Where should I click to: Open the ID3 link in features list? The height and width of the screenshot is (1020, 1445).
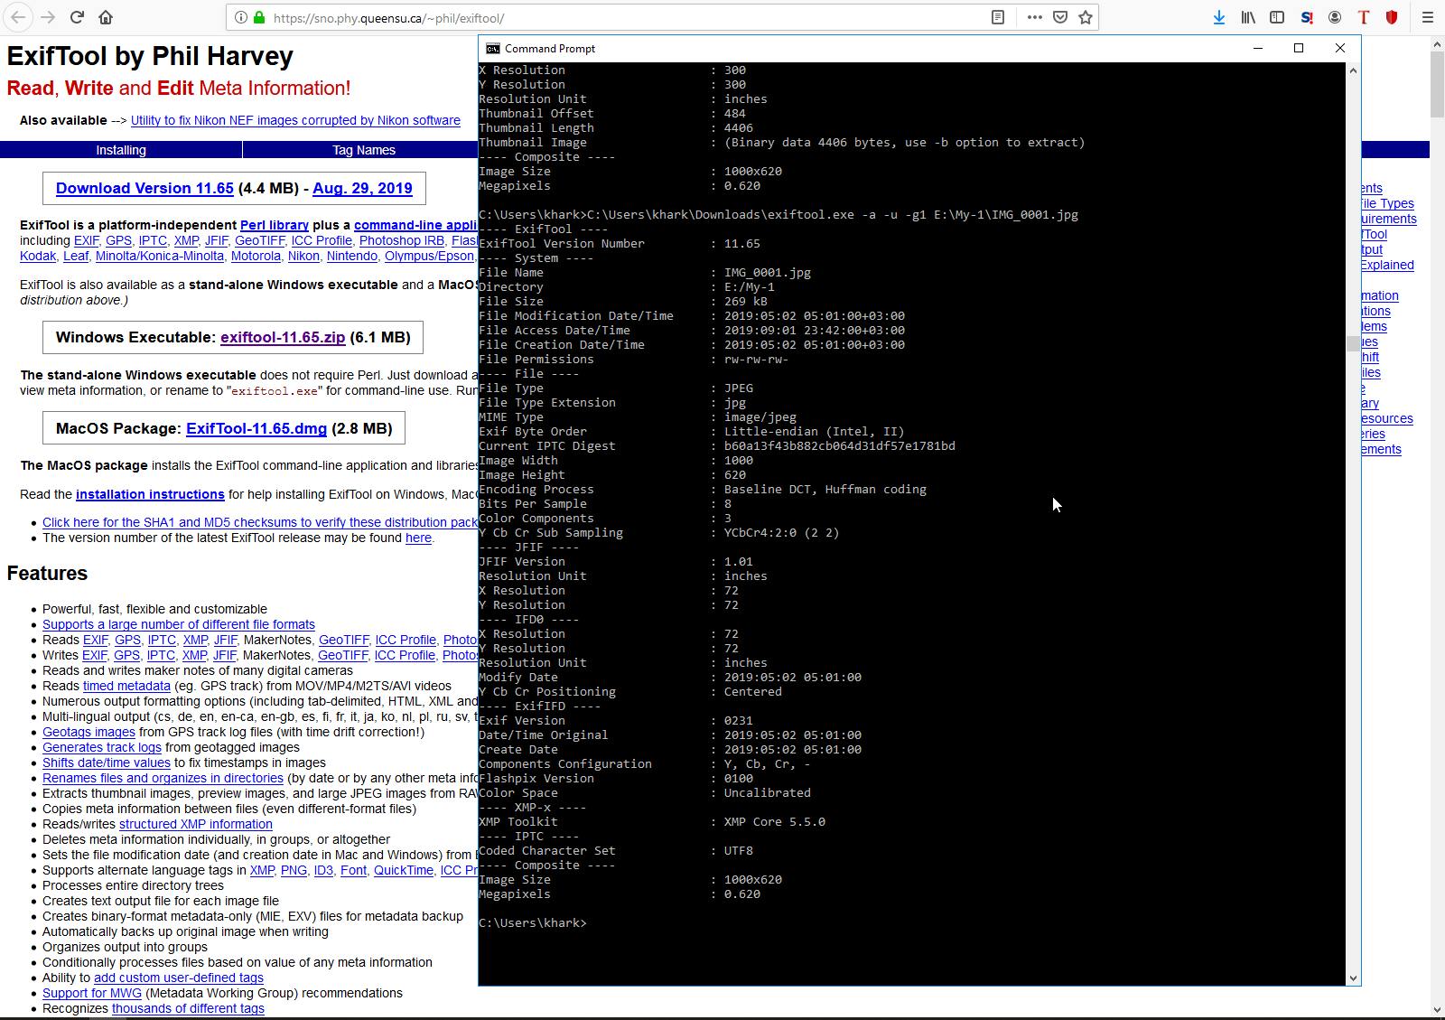coord(323,870)
